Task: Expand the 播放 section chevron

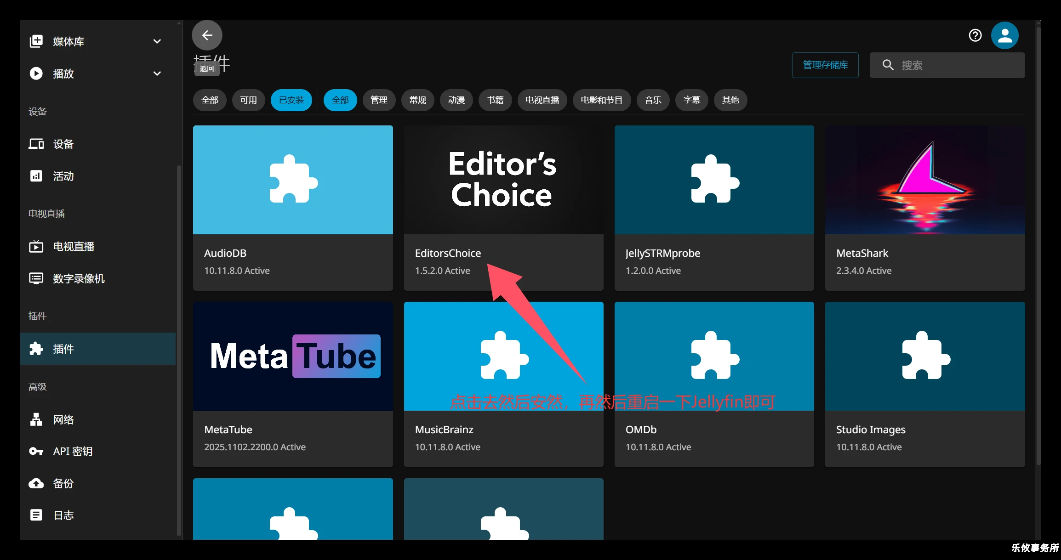Action: click(x=157, y=74)
